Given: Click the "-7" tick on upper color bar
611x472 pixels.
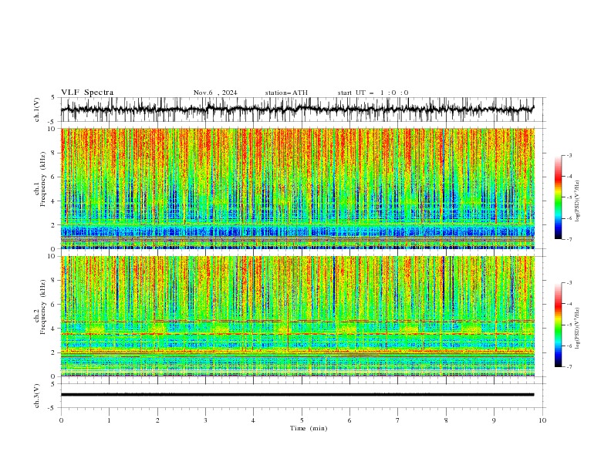Looking at the screenshot, I should 569,239.
